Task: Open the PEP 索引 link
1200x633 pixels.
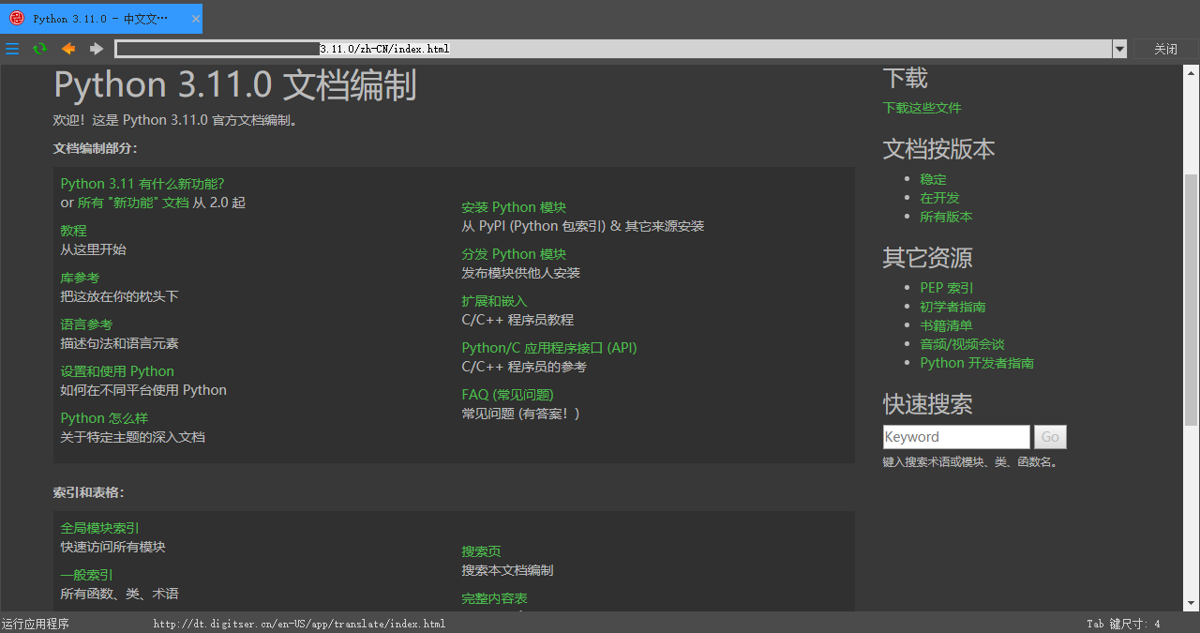Action: pyautogui.click(x=946, y=287)
